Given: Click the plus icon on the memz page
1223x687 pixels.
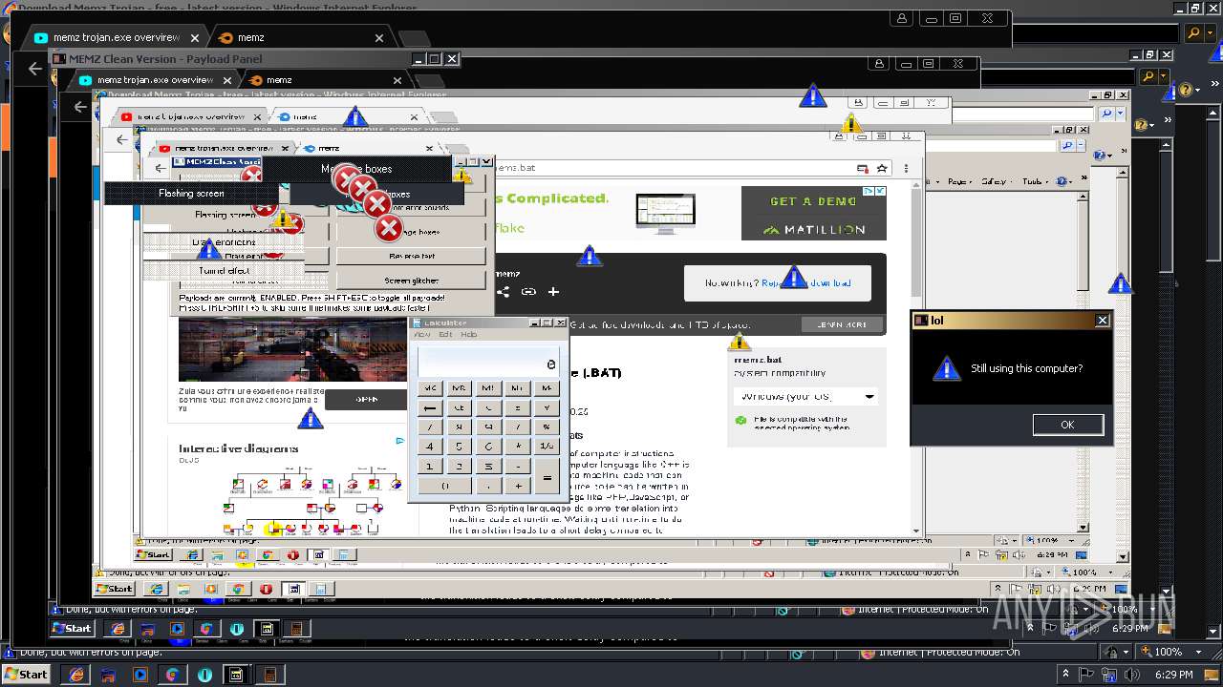Looking at the screenshot, I should pos(553,291).
